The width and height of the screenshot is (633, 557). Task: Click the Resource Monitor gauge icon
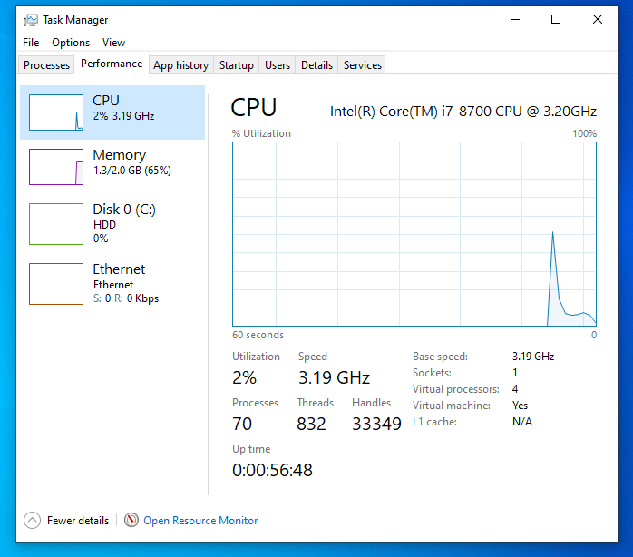pos(131,521)
